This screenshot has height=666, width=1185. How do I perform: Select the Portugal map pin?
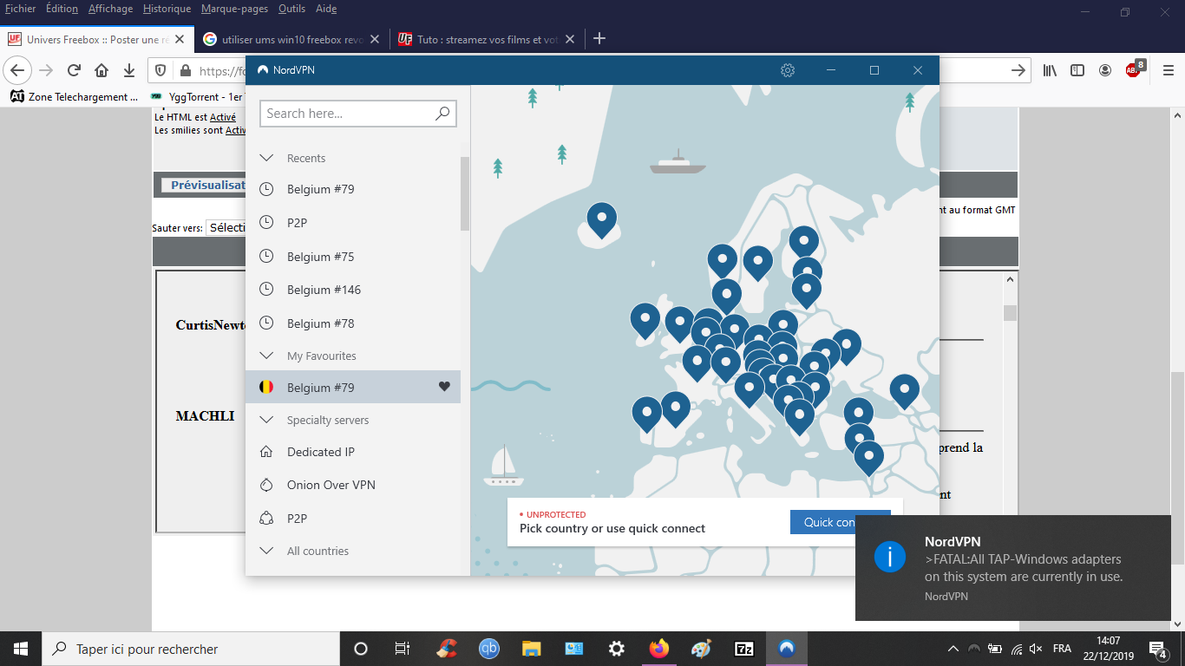646,415
